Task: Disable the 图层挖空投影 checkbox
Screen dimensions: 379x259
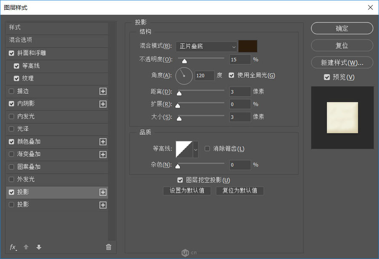Action: [180, 180]
